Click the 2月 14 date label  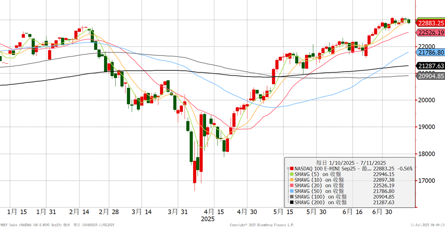[x=79, y=212]
